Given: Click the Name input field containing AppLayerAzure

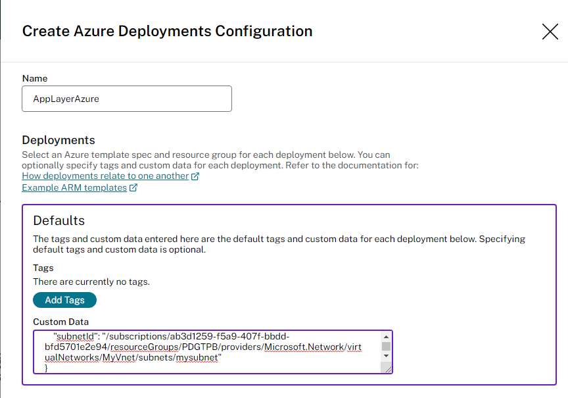Looking at the screenshot, I should [x=127, y=99].
